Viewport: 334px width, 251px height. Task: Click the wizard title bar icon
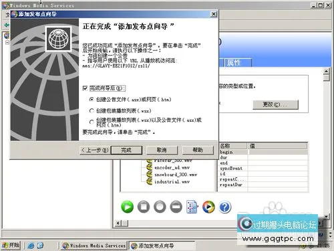[15, 14]
